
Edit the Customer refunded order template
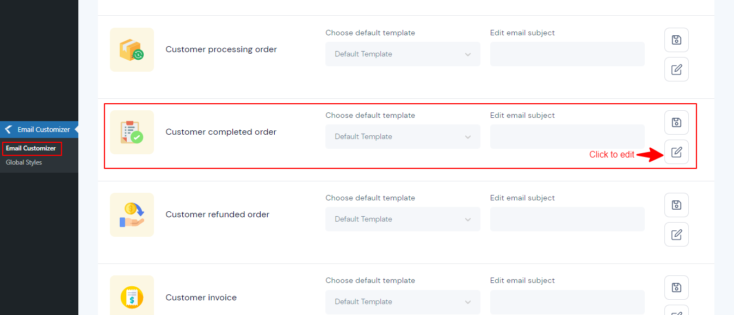pos(676,234)
